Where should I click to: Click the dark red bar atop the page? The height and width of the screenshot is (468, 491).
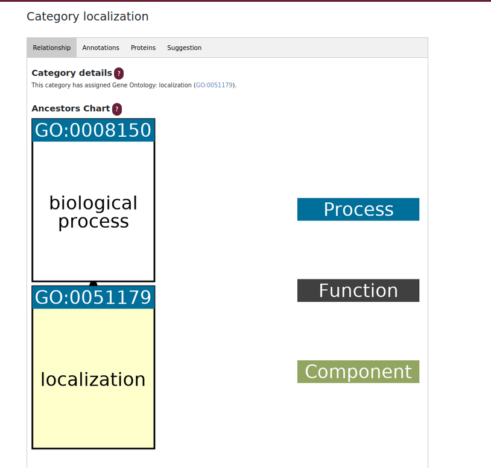pyautogui.click(x=245, y=1)
